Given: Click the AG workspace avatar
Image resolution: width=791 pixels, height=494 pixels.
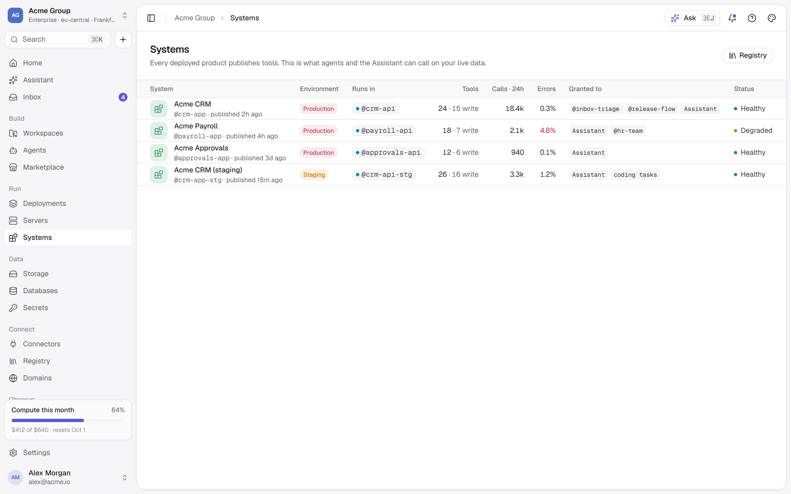Looking at the screenshot, I should point(15,15).
